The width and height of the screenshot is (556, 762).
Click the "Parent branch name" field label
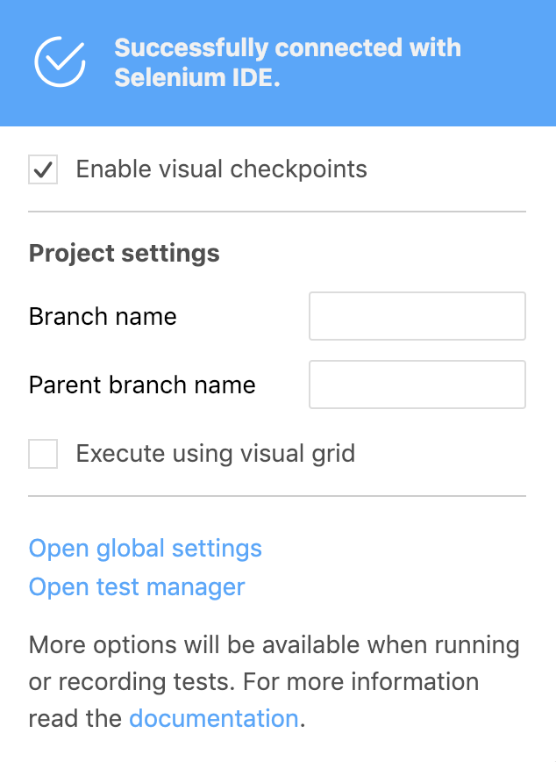(x=142, y=385)
